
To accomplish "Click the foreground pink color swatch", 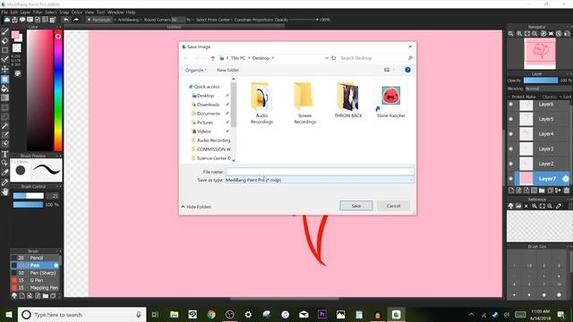I will tap(15, 35).
